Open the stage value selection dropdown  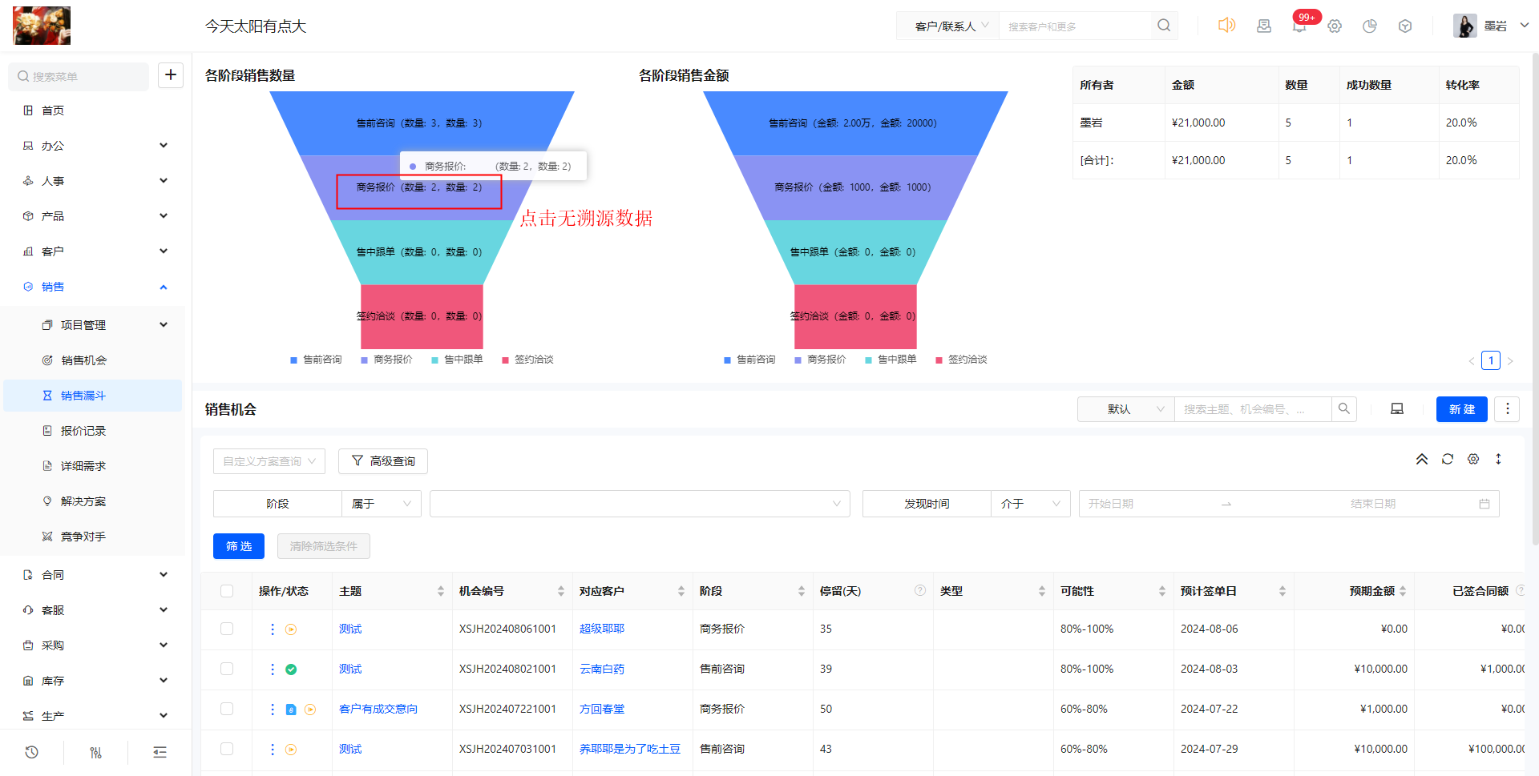pos(640,504)
